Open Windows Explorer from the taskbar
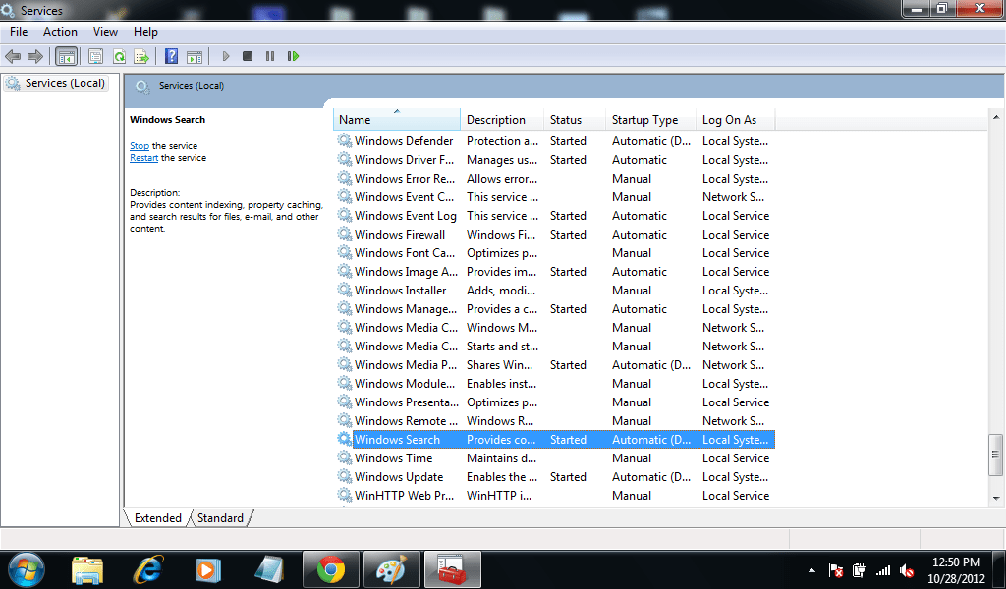Image resolution: width=1006 pixels, height=589 pixels. (x=87, y=569)
